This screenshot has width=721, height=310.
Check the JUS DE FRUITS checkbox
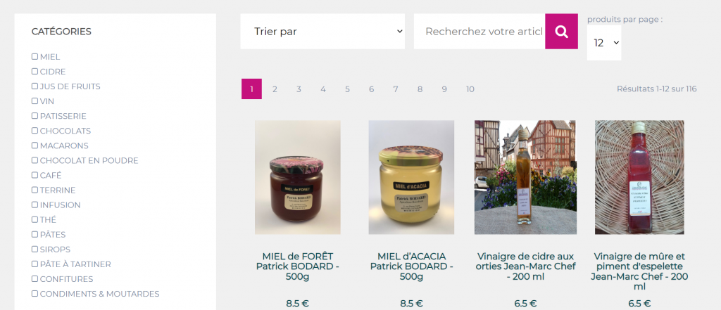tap(35, 86)
